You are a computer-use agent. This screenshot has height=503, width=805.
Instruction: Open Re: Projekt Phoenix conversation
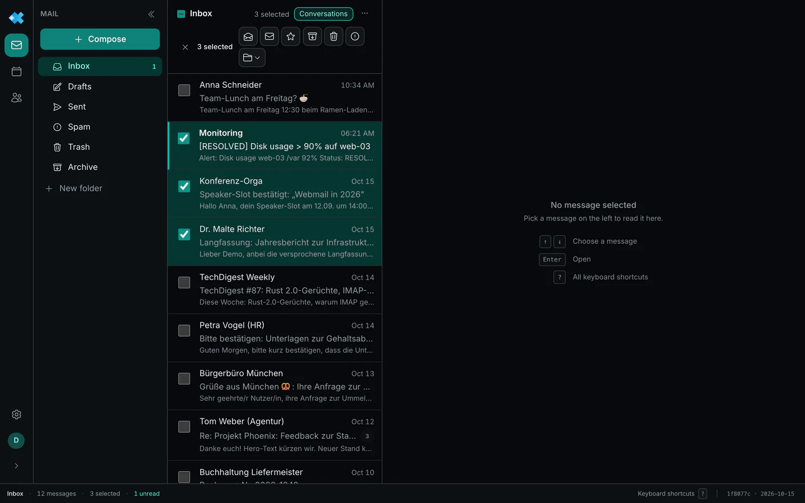274,435
